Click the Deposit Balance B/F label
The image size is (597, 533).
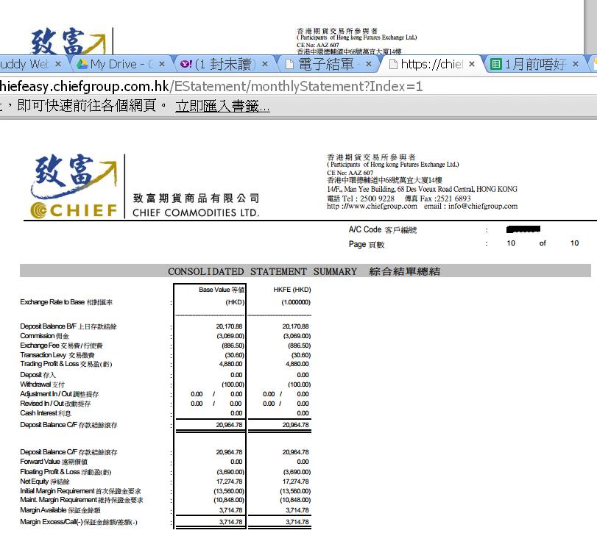[x=68, y=326]
